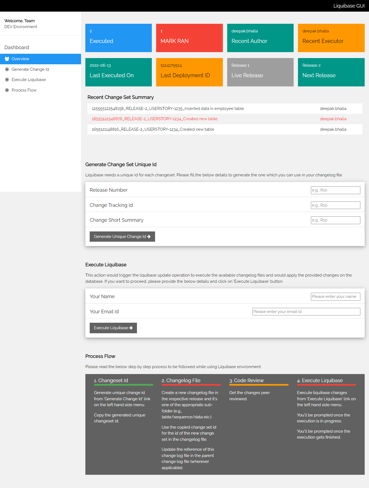Open the Overview menu item
This screenshot has height=488, width=369.
(41, 59)
